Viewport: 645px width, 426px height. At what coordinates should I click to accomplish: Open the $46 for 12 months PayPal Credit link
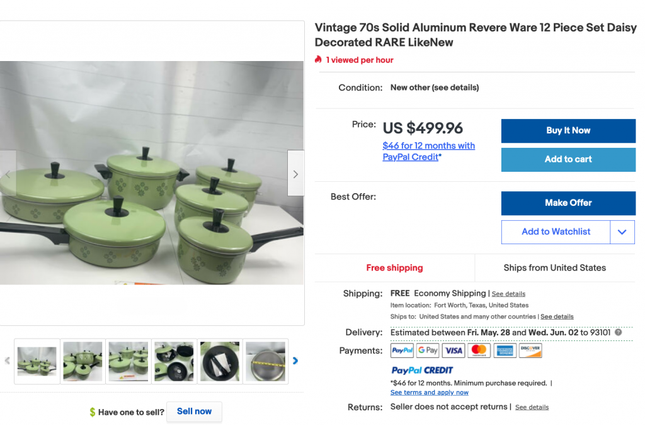point(428,151)
